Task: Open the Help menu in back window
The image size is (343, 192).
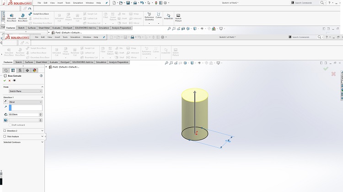Action: coord(98,3)
